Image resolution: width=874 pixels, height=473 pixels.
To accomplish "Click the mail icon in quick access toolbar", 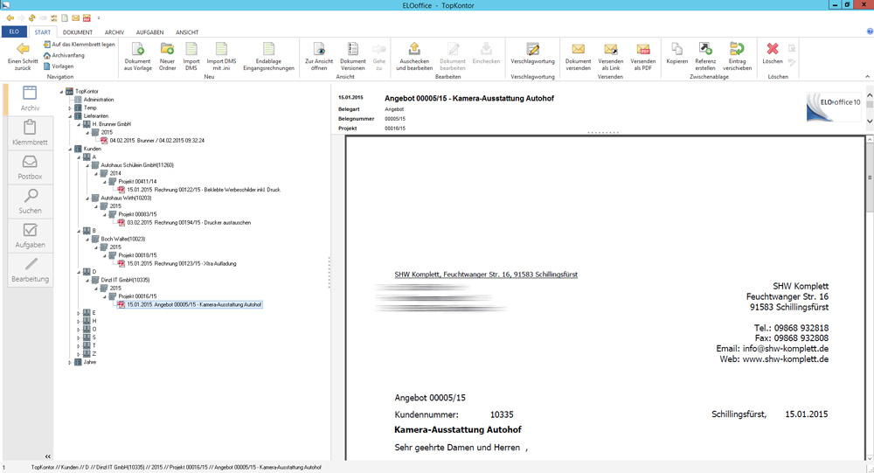I will point(75,17).
